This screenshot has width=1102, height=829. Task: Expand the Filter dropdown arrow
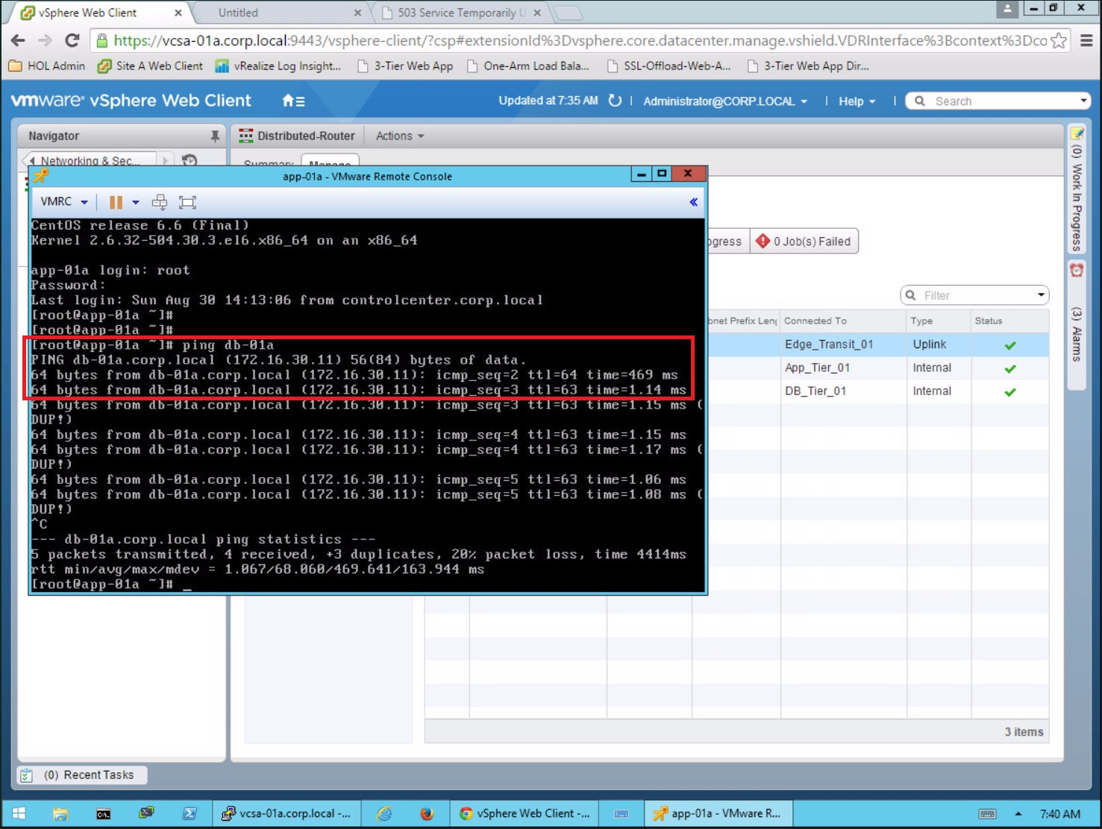tap(1041, 295)
